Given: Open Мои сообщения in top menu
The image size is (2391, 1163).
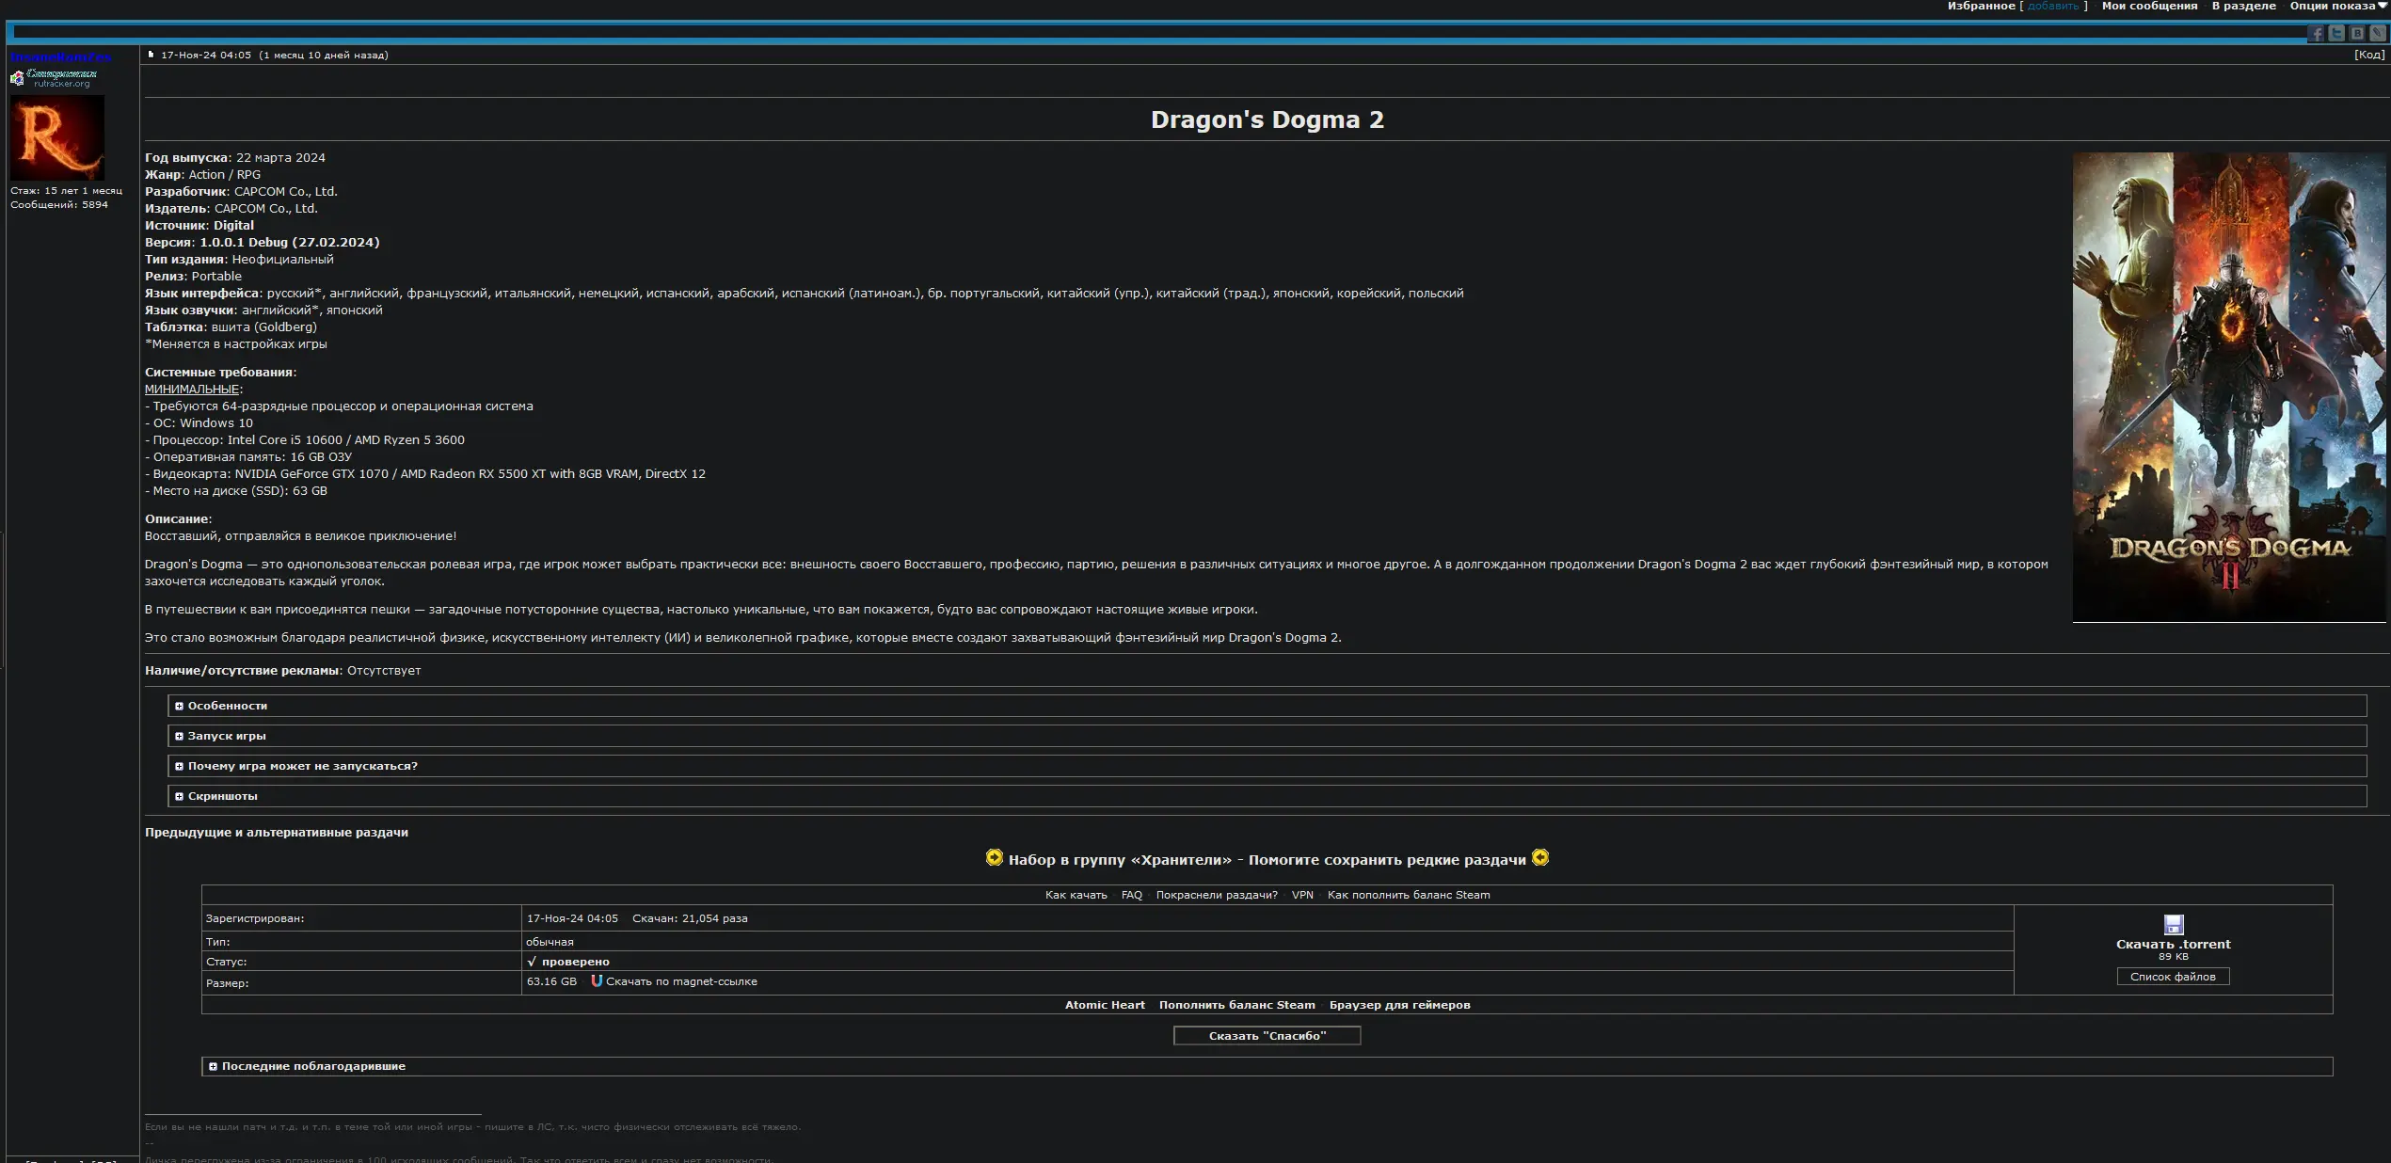Looking at the screenshot, I should 2149,7.
